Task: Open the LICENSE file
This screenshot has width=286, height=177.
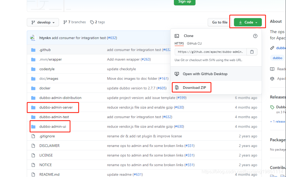Action: coord(46,155)
